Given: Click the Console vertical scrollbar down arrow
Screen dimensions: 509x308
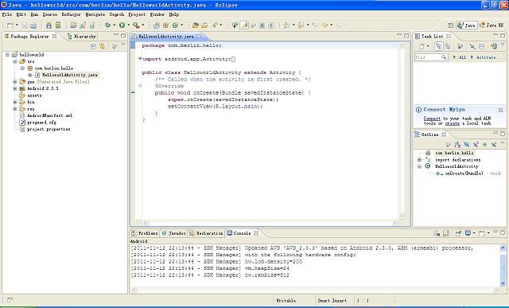Looking at the screenshot, I should (503, 283).
